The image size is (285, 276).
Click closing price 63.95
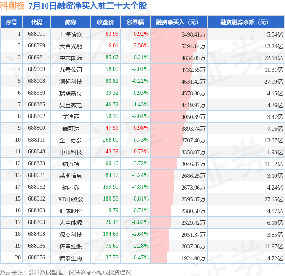(112, 34)
